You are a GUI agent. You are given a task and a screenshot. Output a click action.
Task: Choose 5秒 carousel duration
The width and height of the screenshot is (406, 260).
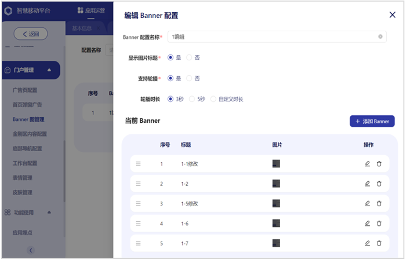pos(193,99)
